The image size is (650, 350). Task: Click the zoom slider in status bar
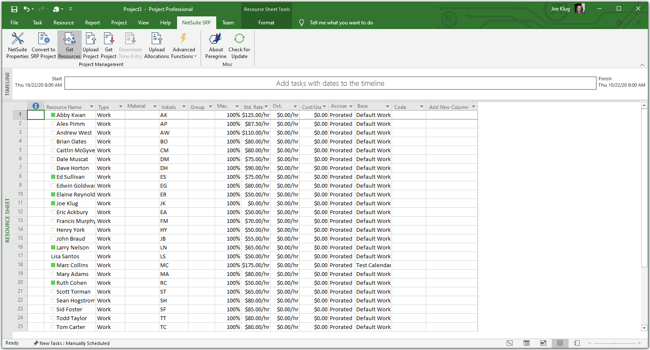614,343
